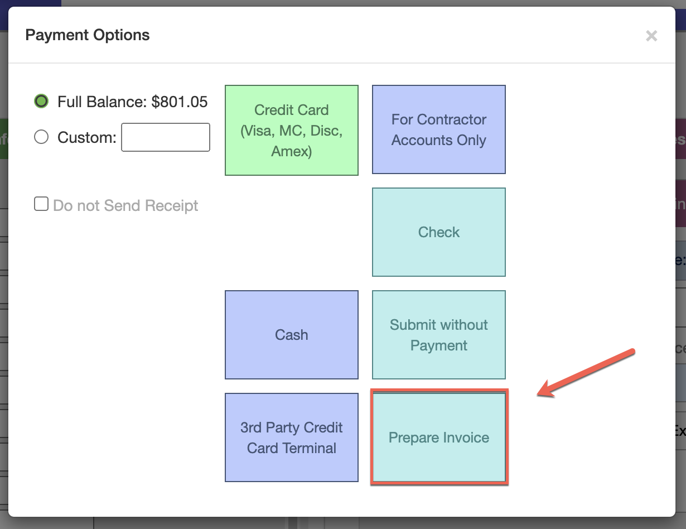Pick For Contractor Accounts Only option
The height and width of the screenshot is (529, 686).
coord(439,129)
